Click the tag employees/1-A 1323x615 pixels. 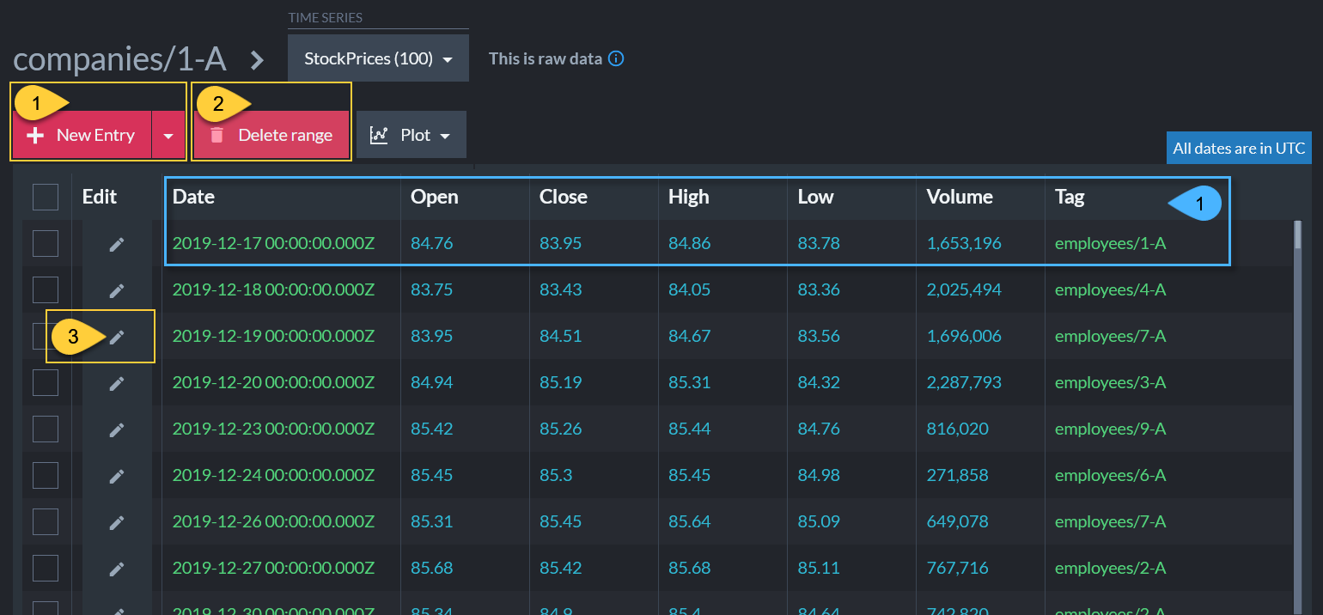[1110, 243]
